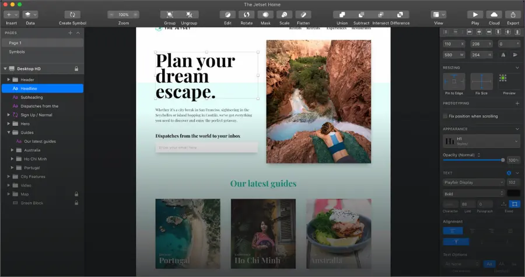
Task: Set vertical text alignment to top
Action: click(x=456, y=242)
